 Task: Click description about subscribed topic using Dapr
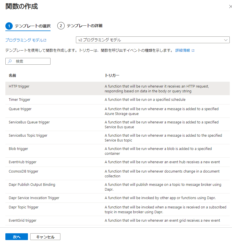click(x=165, y=210)
